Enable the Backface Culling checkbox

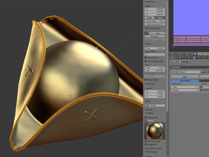point(146,141)
